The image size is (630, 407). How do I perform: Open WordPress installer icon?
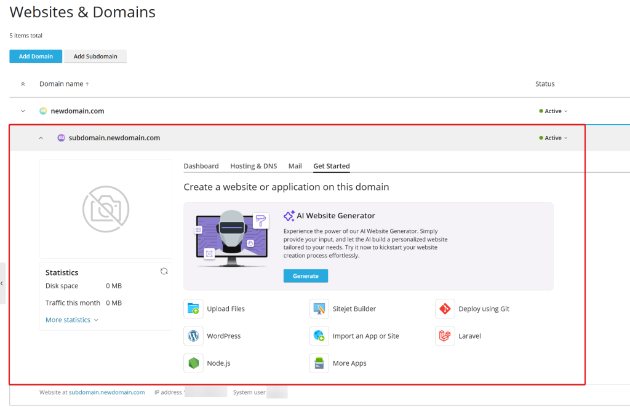click(193, 336)
